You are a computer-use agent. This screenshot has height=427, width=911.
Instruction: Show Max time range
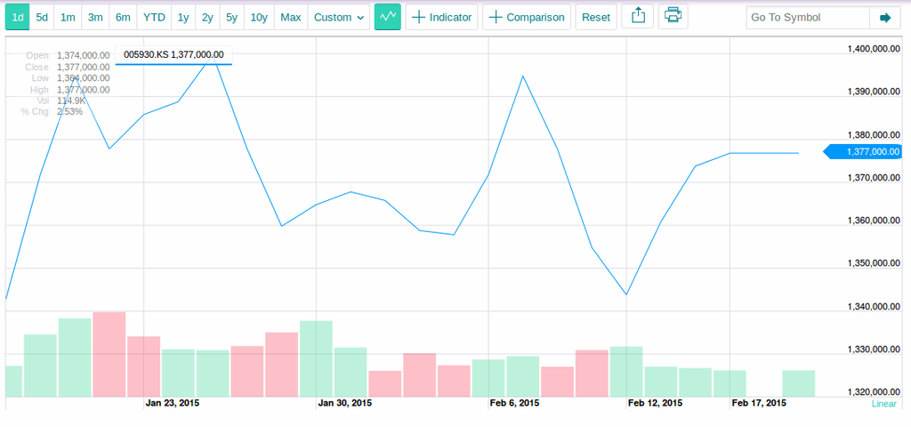pyautogui.click(x=290, y=17)
